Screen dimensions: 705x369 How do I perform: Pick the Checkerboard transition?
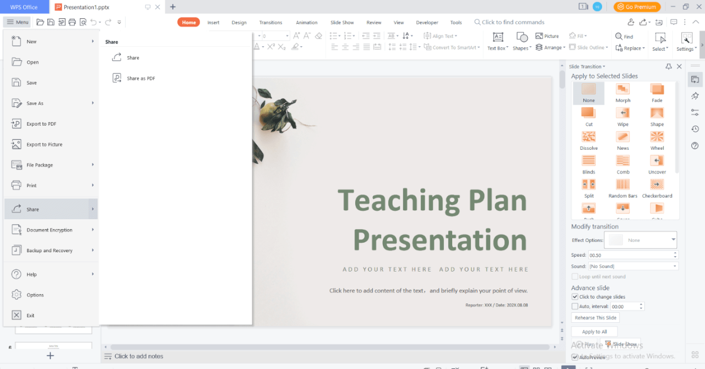point(657,185)
